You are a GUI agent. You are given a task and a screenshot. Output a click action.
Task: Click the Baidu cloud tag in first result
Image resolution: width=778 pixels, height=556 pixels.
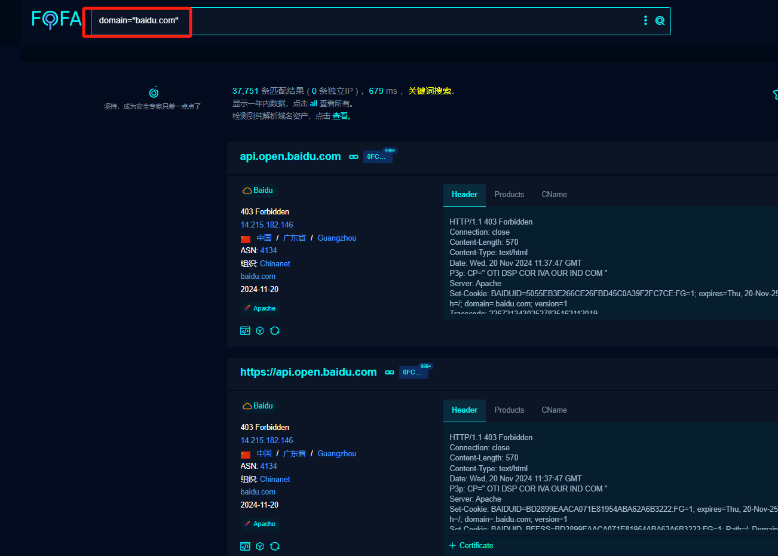point(258,190)
